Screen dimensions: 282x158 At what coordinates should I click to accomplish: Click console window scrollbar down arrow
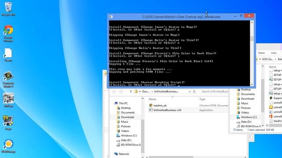252,84
